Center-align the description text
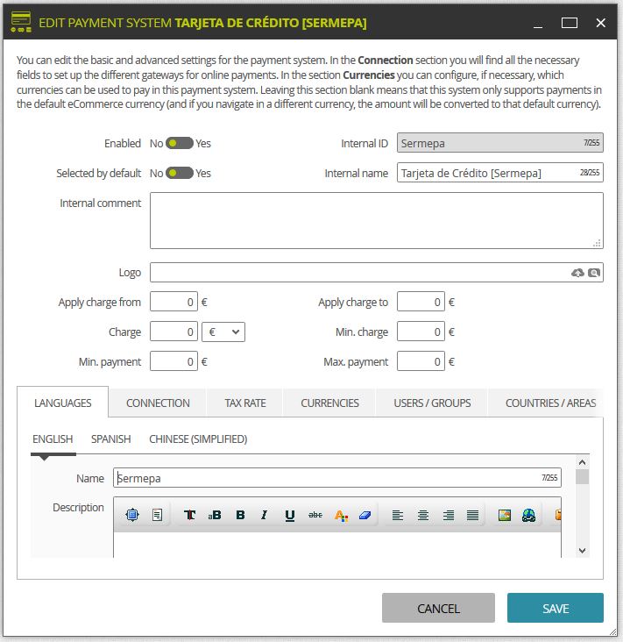The width and height of the screenshot is (623, 642). pyautogui.click(x=423, y=515)
